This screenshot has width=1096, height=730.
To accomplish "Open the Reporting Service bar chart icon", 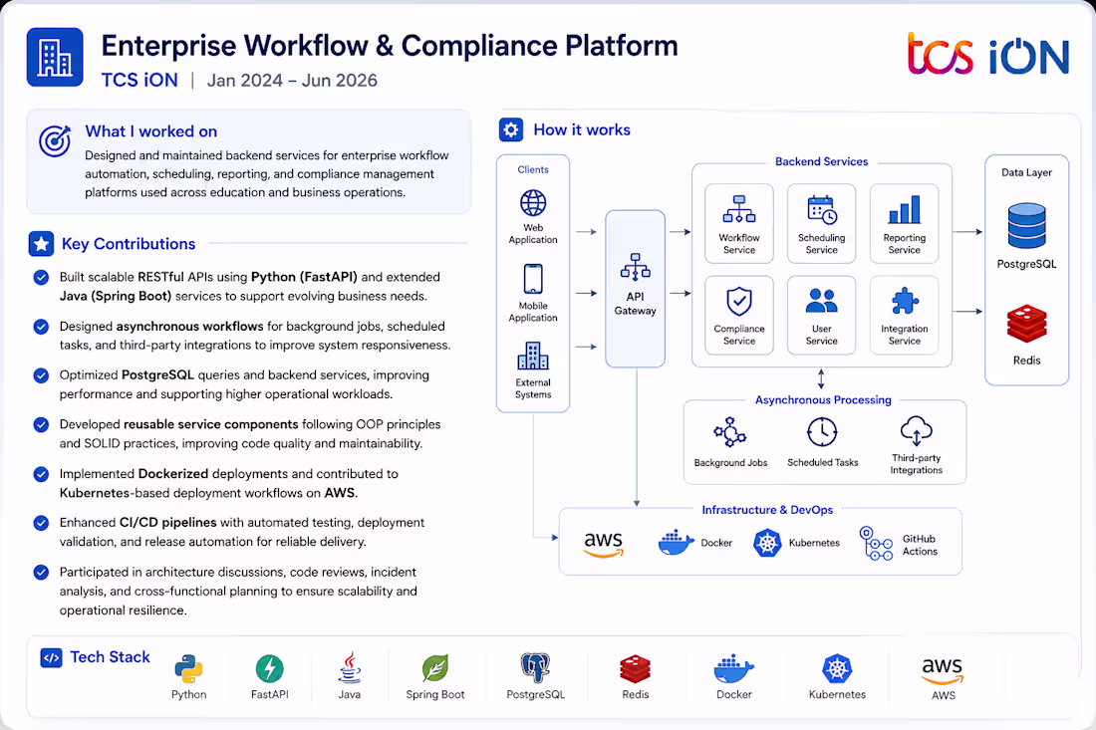I will pyautogui.click(x=905, y=209).
